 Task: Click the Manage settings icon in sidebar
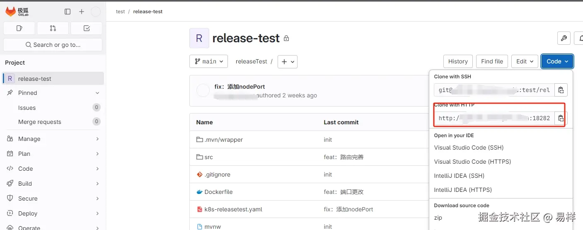point(10,139)
